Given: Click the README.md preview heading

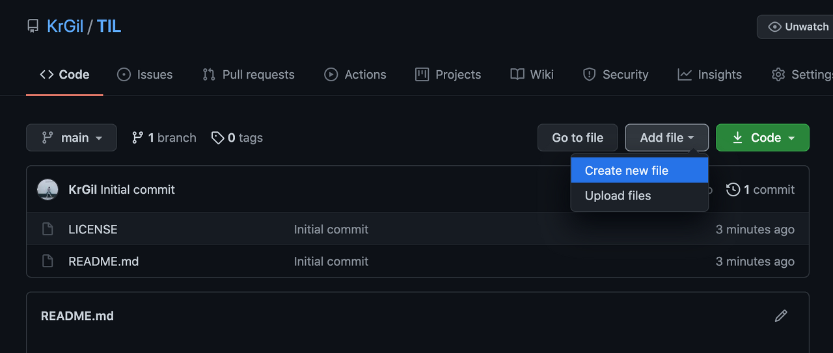Looking at the screenshot, I should (x=77, y=316).
